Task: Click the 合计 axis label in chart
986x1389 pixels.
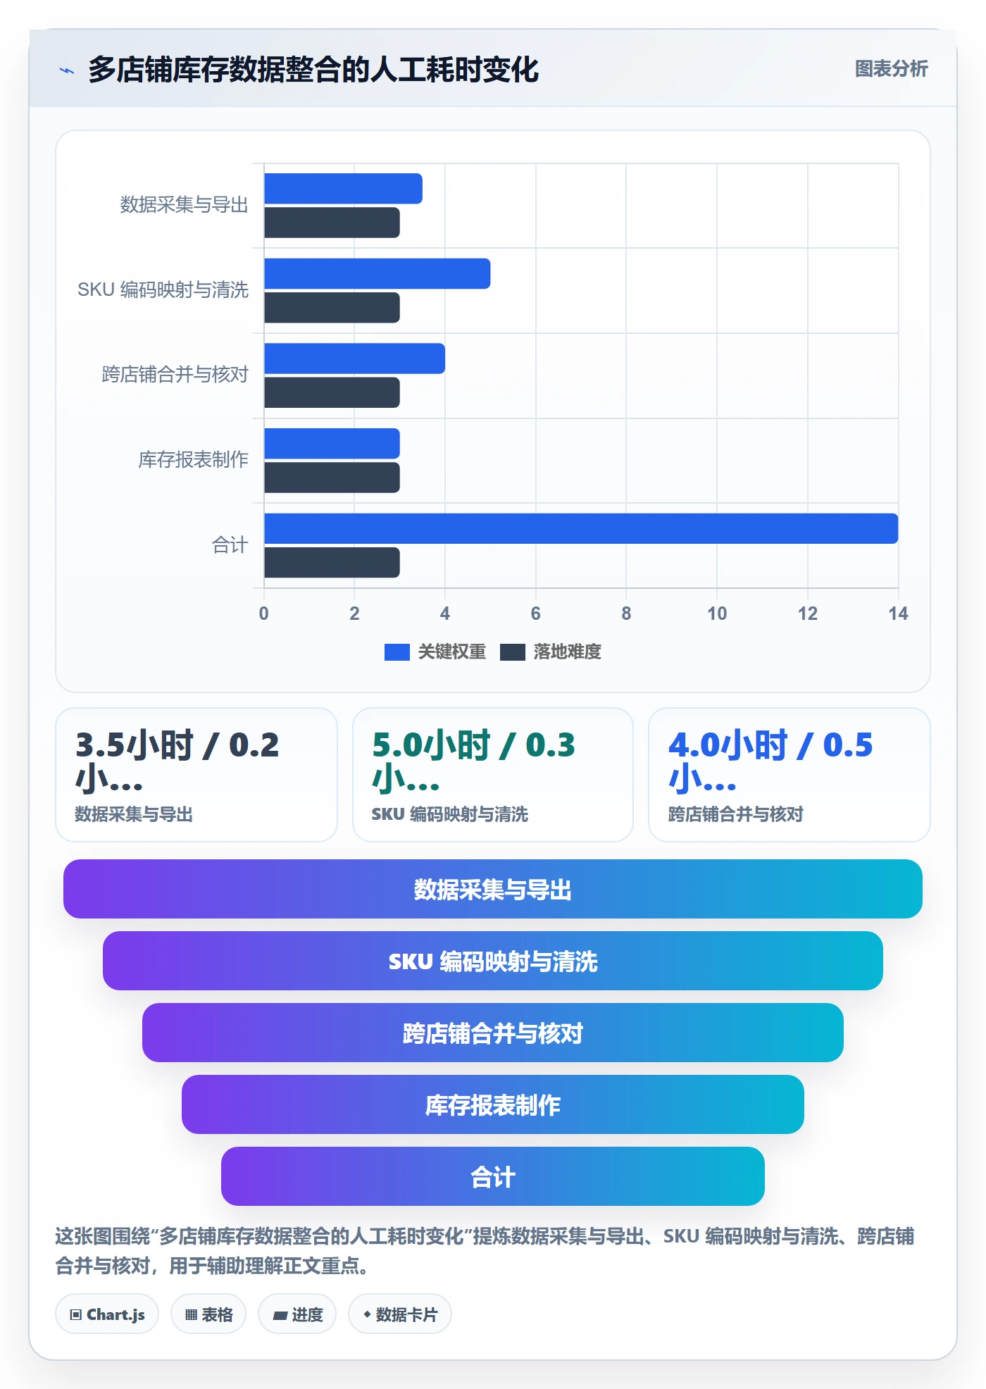Action: tap(230, 545)
